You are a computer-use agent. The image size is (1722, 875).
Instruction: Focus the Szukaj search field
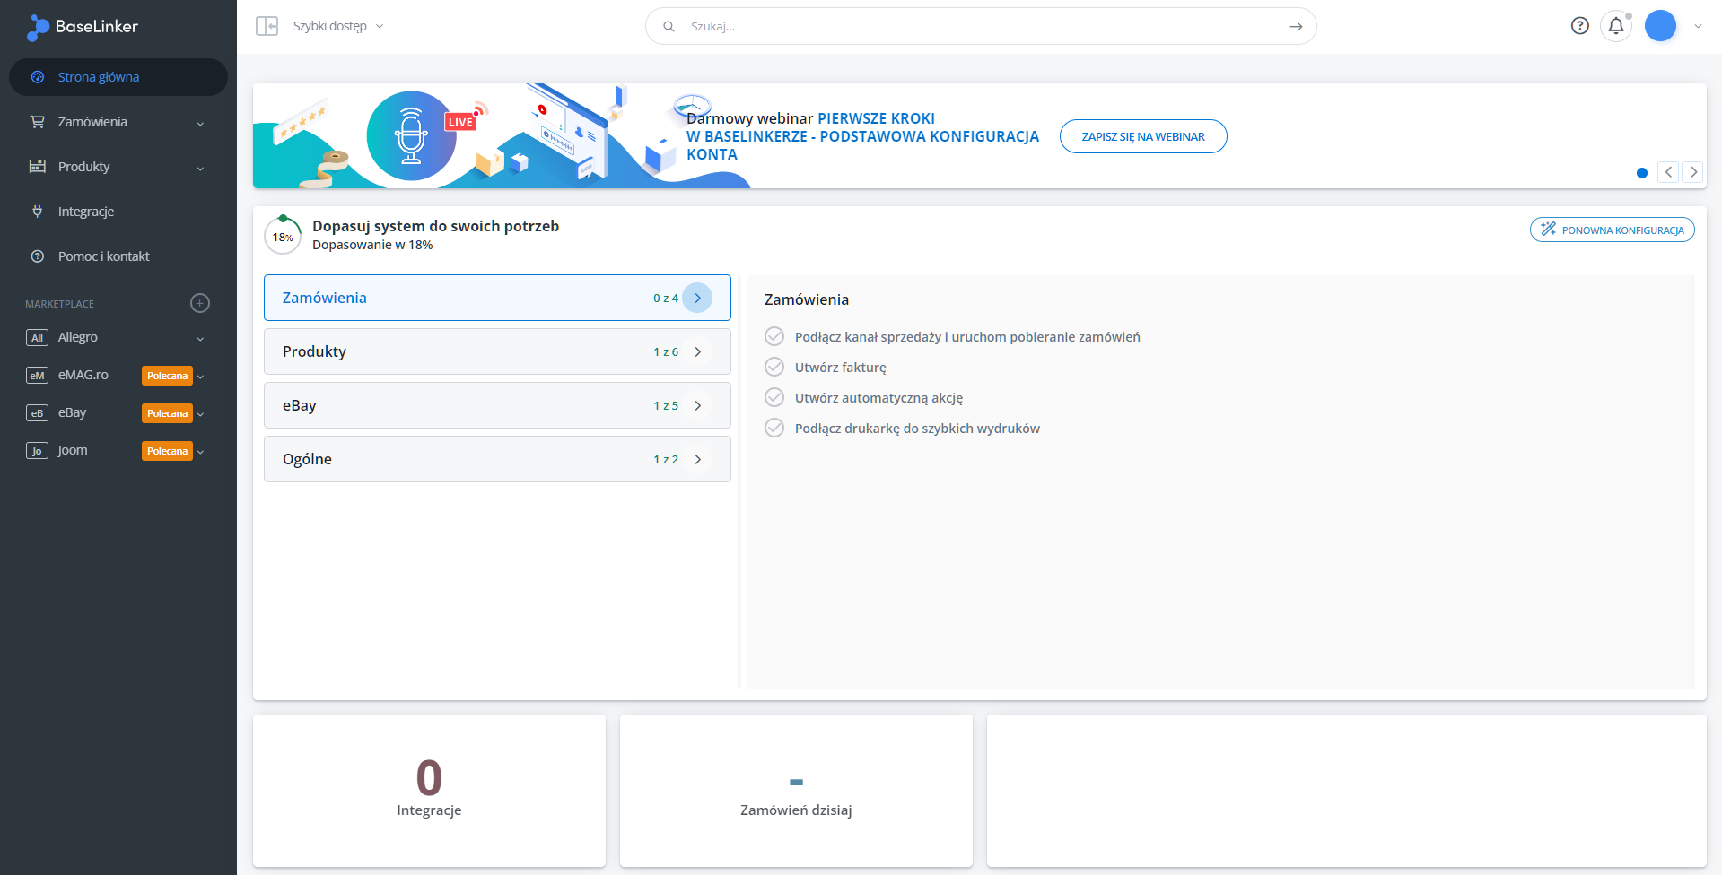point(981,26)
